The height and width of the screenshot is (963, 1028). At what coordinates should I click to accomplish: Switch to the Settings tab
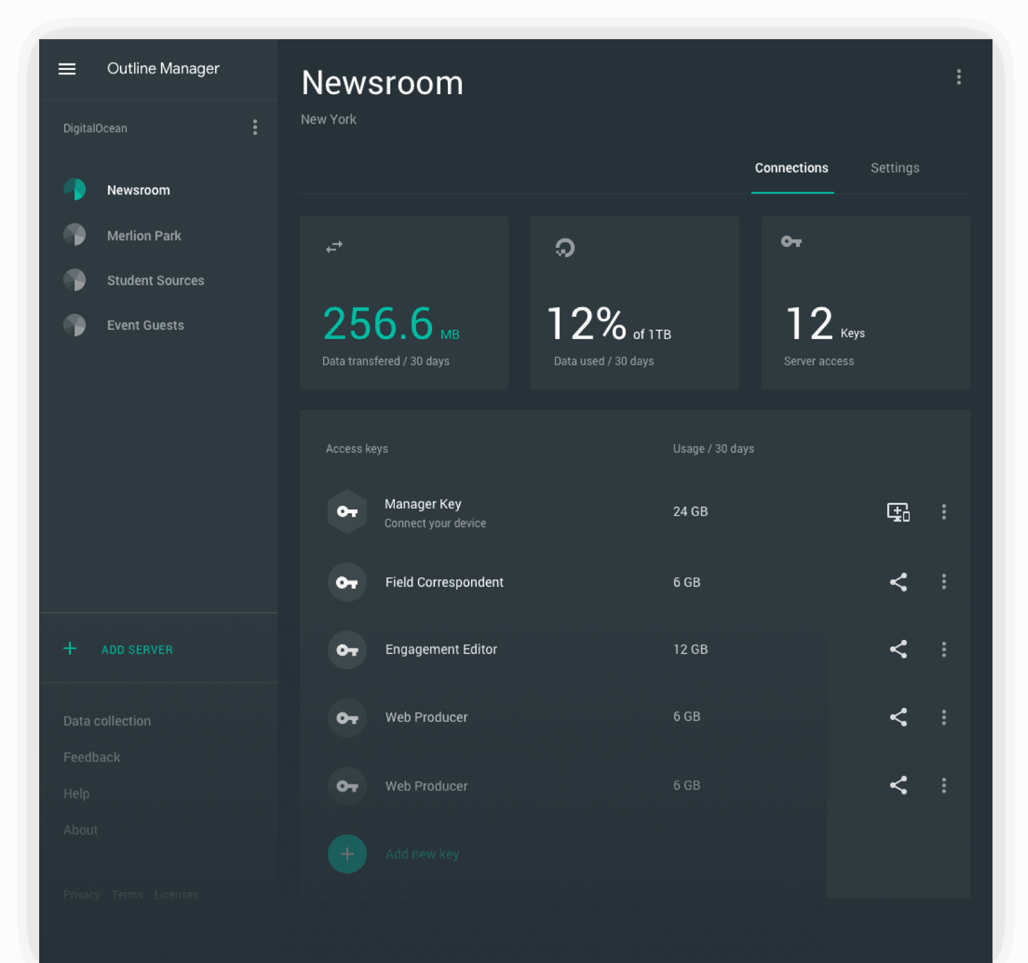click(x=894, y=168)
